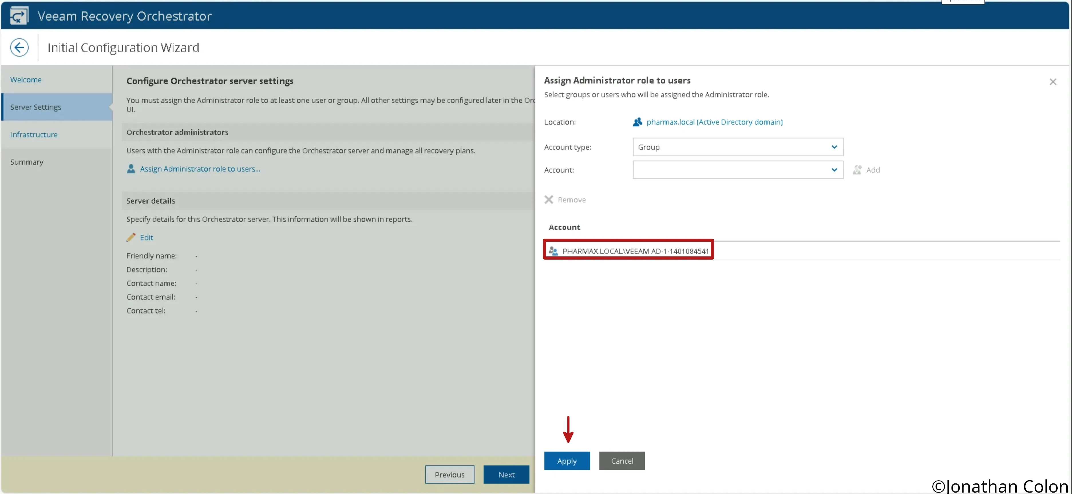Click the user icon beside Assign Administrator role
This screenshot has width=1072, height=494.
coord(131,169)
